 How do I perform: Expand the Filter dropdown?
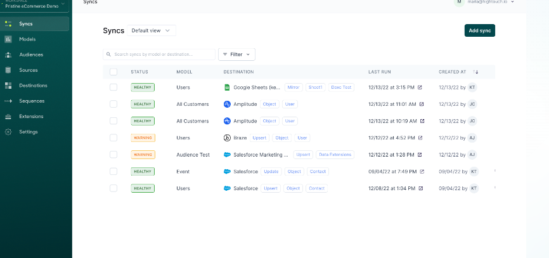coord(236,55)
